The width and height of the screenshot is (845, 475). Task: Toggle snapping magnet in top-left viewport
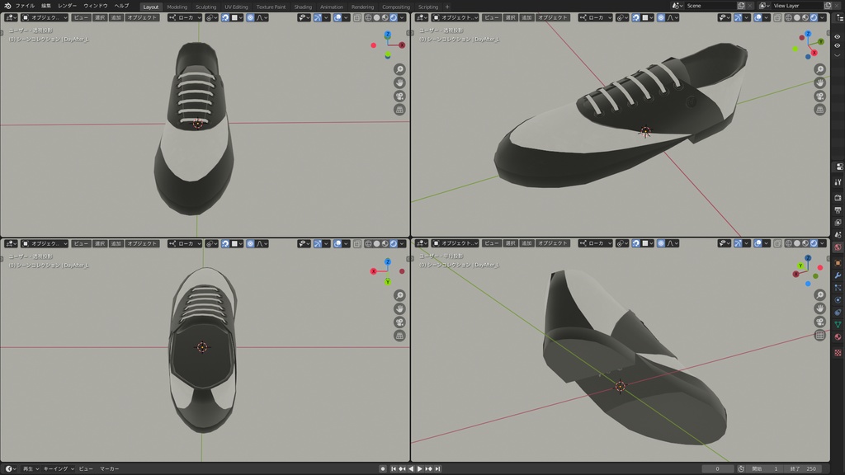point(225,18)
